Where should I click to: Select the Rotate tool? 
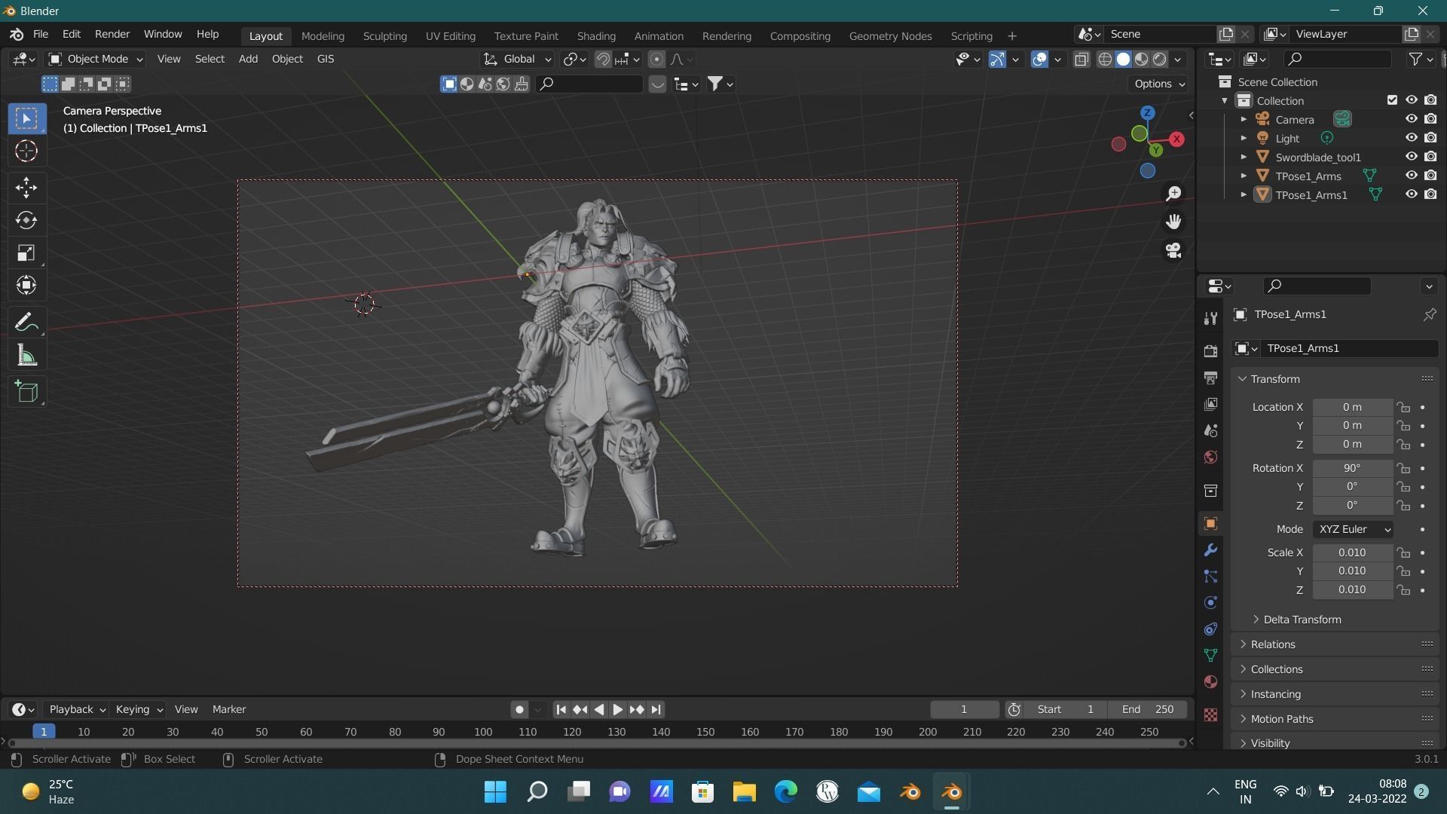(x=26, y=221)
